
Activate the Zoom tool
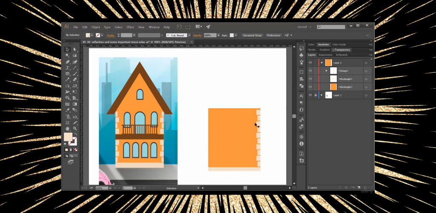pyautogui.click(x=75, y=128)
